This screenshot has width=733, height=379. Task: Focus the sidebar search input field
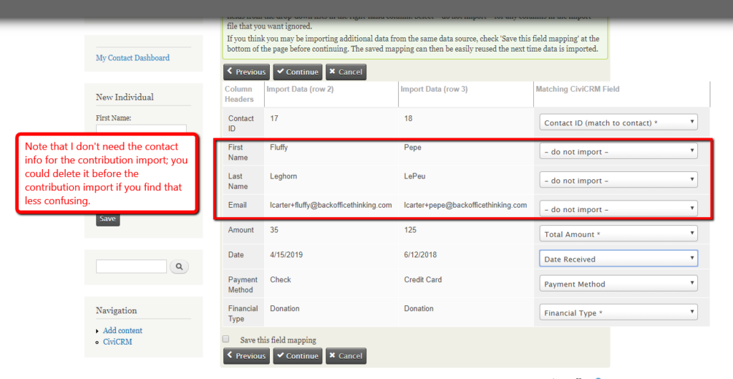pyautogui.click(x=132, y=267)
